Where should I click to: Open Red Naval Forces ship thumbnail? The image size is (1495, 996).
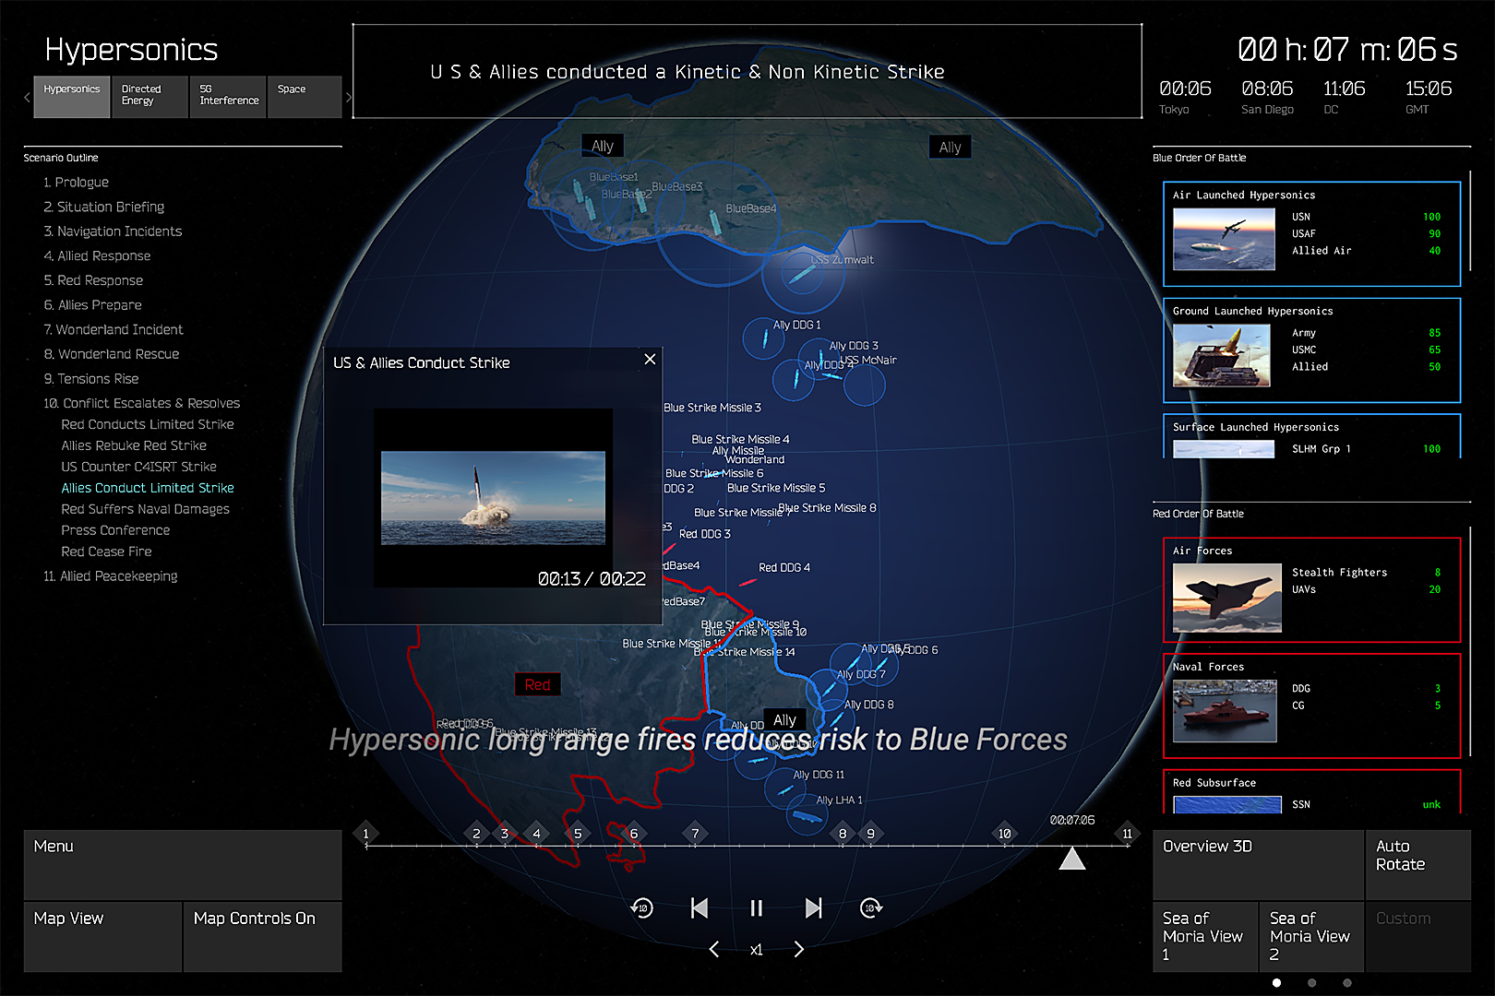click(x=1225, y=711)
